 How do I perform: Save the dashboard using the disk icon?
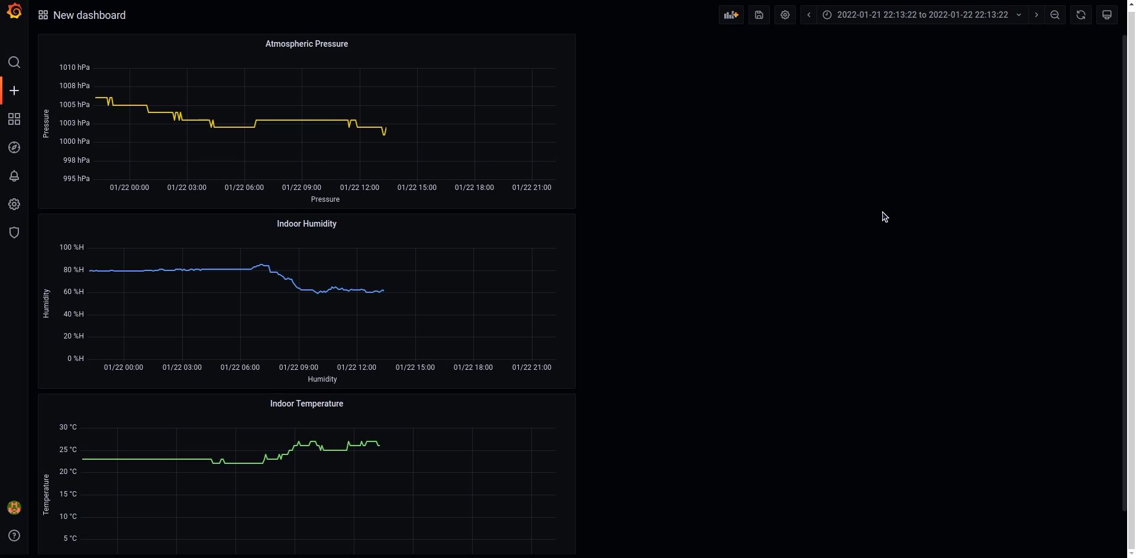click(x=759, y=15)
